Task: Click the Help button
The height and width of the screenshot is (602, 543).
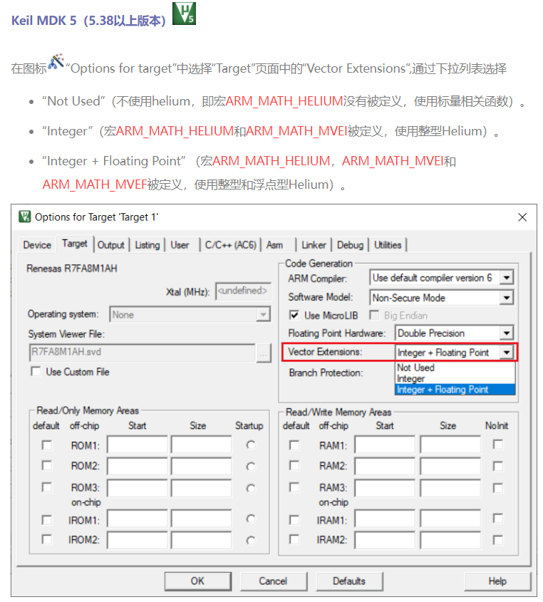Action: 497,581
